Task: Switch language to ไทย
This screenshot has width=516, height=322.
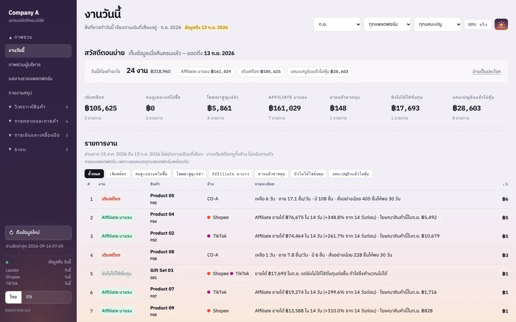Action: point(14,297)
